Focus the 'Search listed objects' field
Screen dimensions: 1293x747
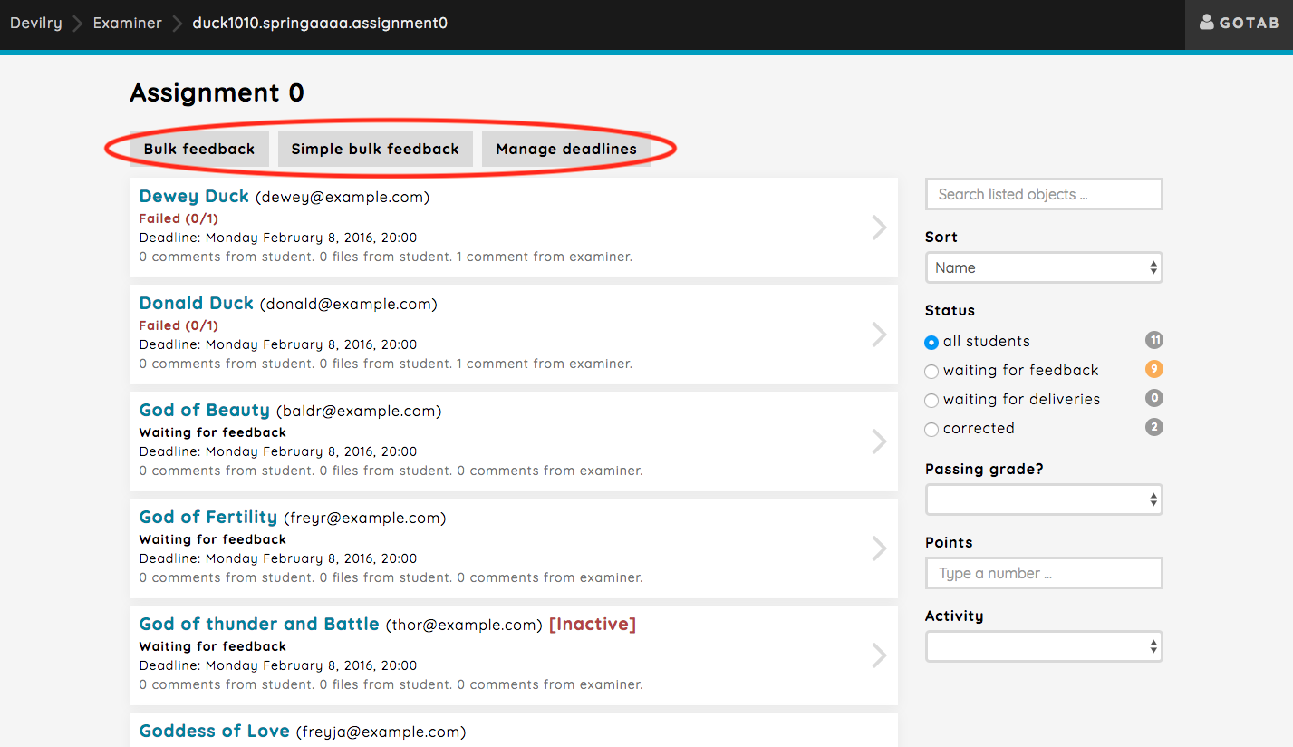pyautogui.click(x=1044, y=194)
